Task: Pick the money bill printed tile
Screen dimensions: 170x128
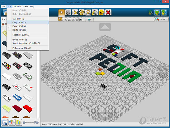Action: 28,77
